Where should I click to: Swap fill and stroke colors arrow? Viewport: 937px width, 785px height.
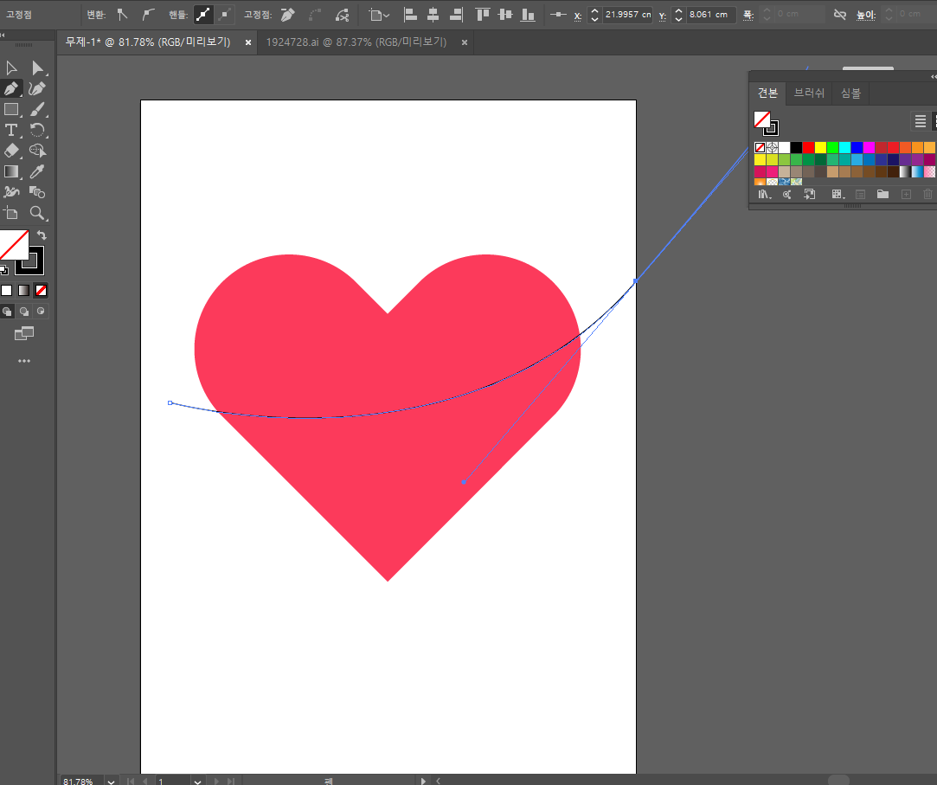coord(42,235)
